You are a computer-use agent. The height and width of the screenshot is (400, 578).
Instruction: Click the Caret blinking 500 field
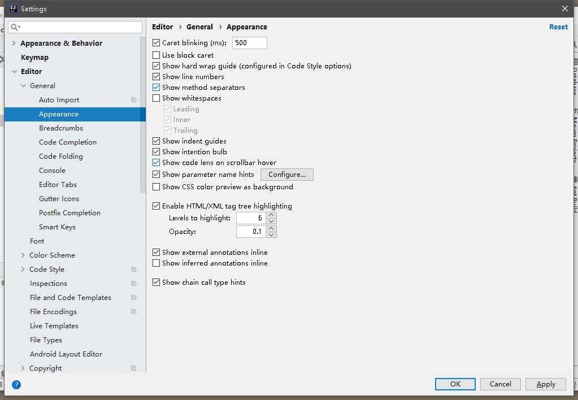(x=250, y=43)
